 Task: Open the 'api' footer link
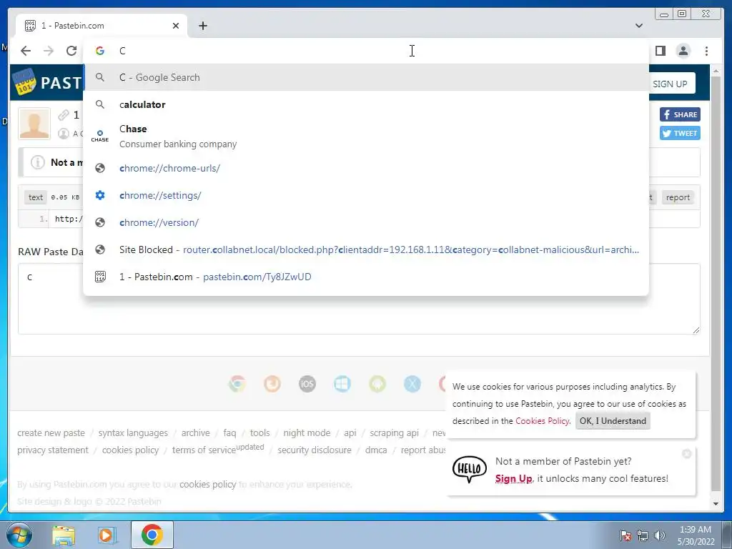click(350, 432)
